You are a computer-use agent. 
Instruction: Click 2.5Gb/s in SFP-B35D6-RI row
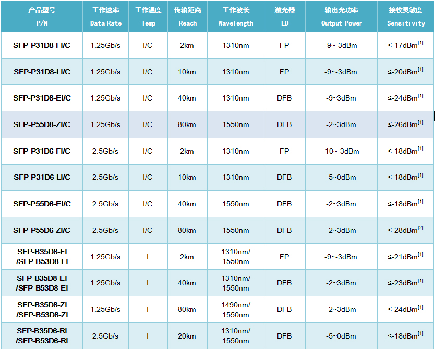click(x=105, y=336)
